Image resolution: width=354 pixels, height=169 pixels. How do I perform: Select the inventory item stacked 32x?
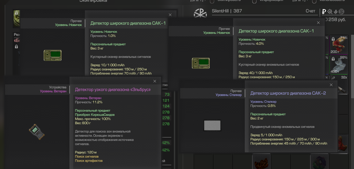point(341,85)
